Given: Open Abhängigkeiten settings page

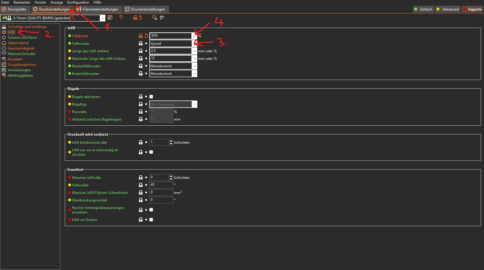Looking at the screenshot, I should (x=21, y=76).
